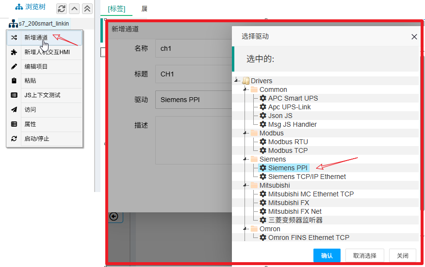The width and height of the screenshot is (425, 267).
Task: Click the table icon next to 属性
Action: tap(14, 124)
